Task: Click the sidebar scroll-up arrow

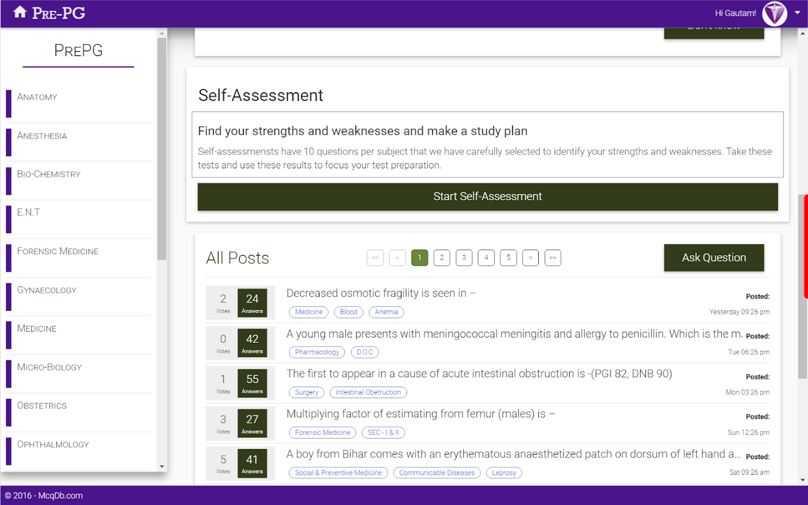Action: click(x=162, y=34)
